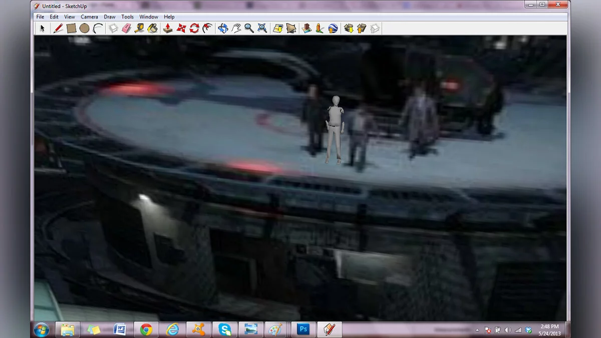Use the Push/Pull tool
Image resolution: width=601 pixels, height=338 pixels.
click(x=168, y=29)
